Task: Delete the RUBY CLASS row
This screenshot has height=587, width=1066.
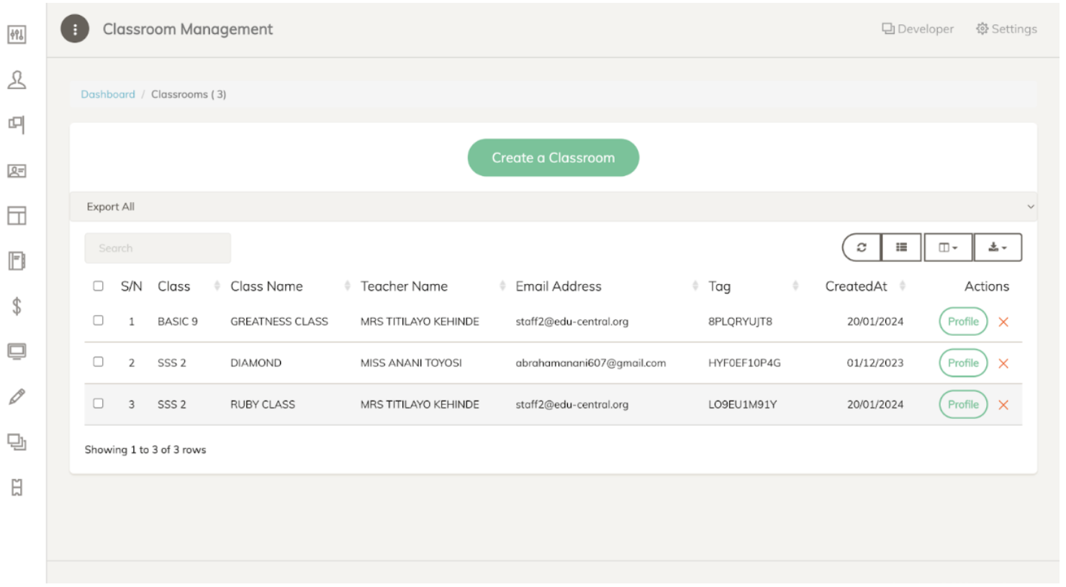Action: point(1003,405)
